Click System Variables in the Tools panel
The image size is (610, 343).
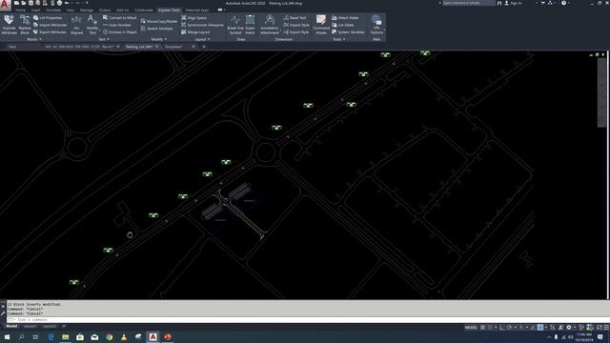click(349, 31)
